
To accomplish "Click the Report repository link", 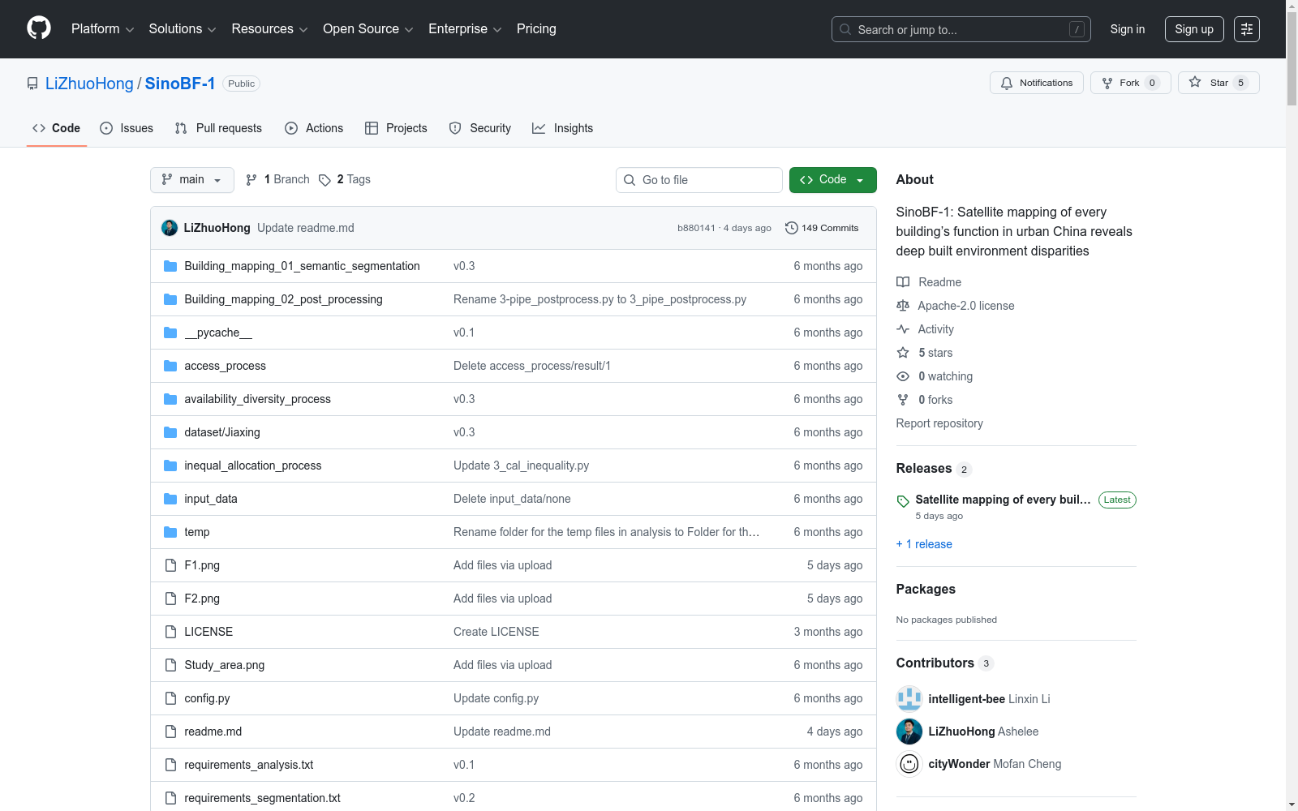I will coord(939,423).
